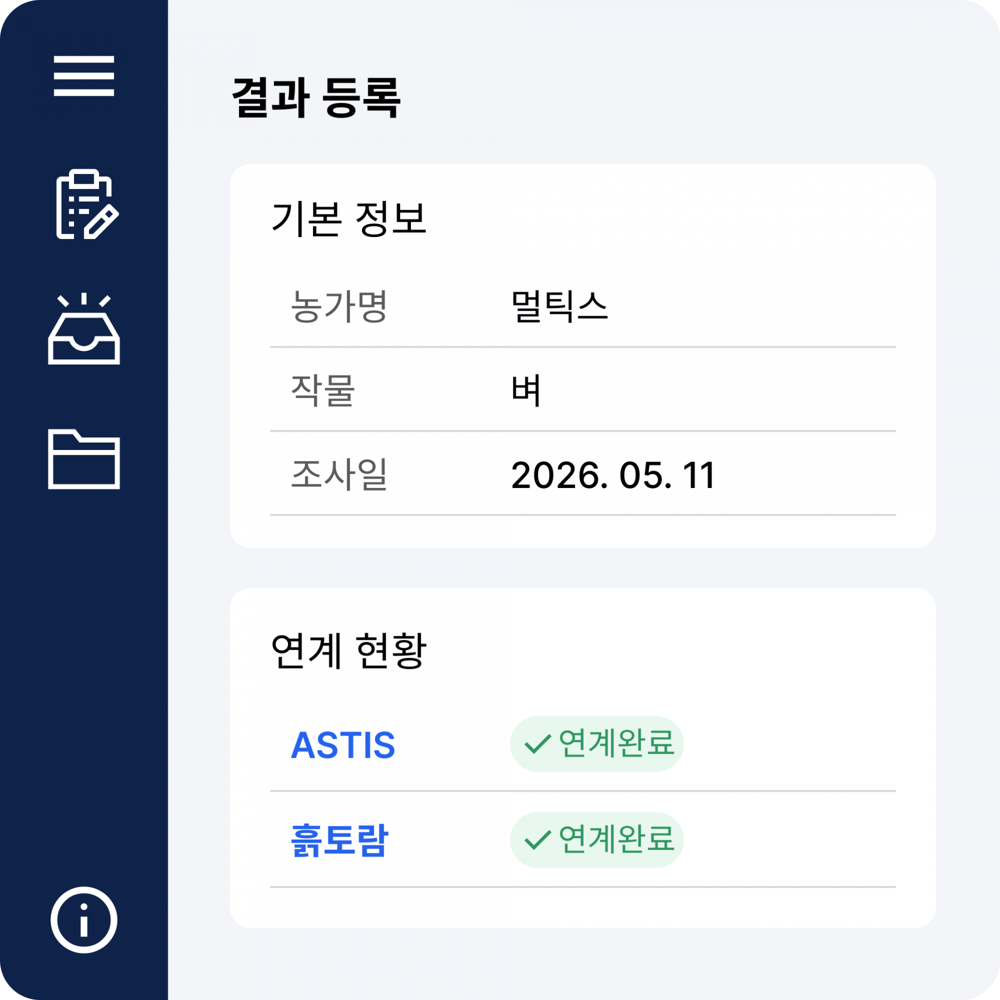Open the 흙토람 link
This screenshot has width=1000, height=1000.
340,840
